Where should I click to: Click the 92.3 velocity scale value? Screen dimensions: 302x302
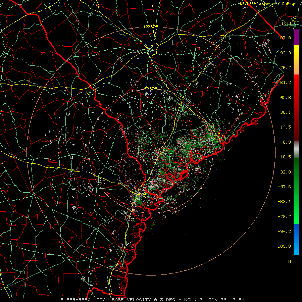[286, 53]
